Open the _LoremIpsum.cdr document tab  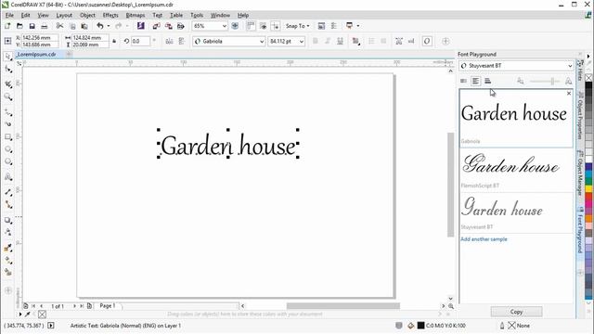[36, 54]
